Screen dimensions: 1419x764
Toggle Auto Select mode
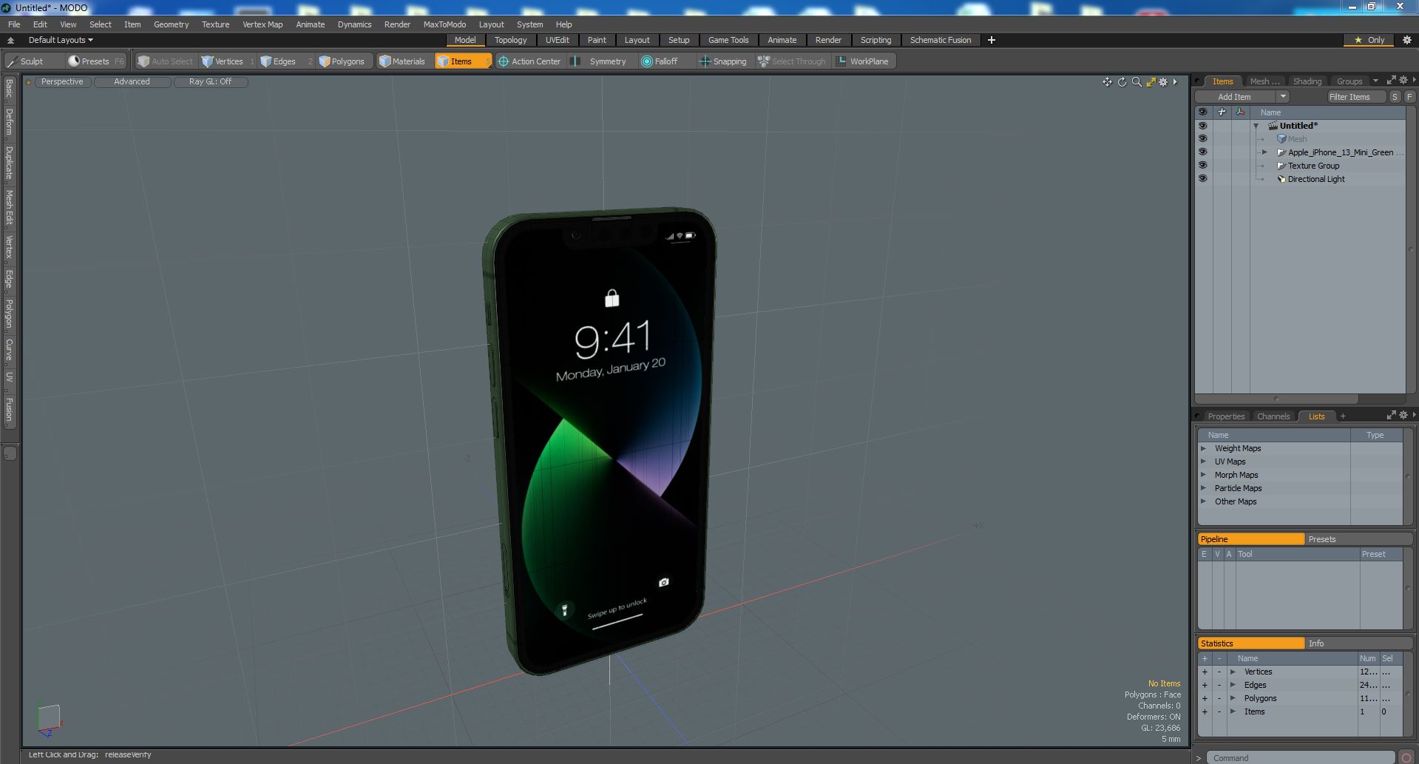166,61
